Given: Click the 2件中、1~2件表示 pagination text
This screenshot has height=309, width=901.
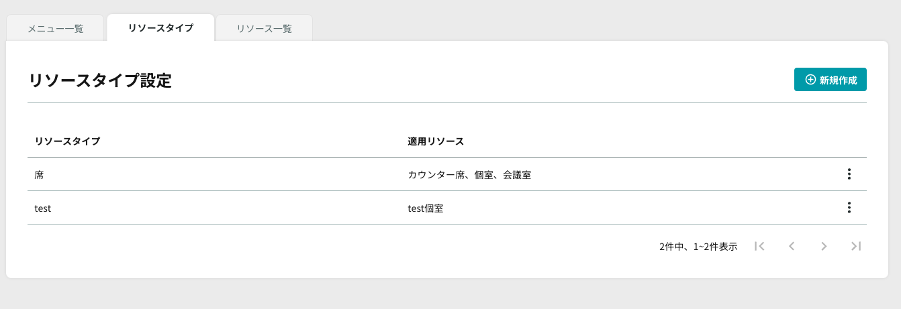Looking at the screenshot, I should tap(698, 247).
